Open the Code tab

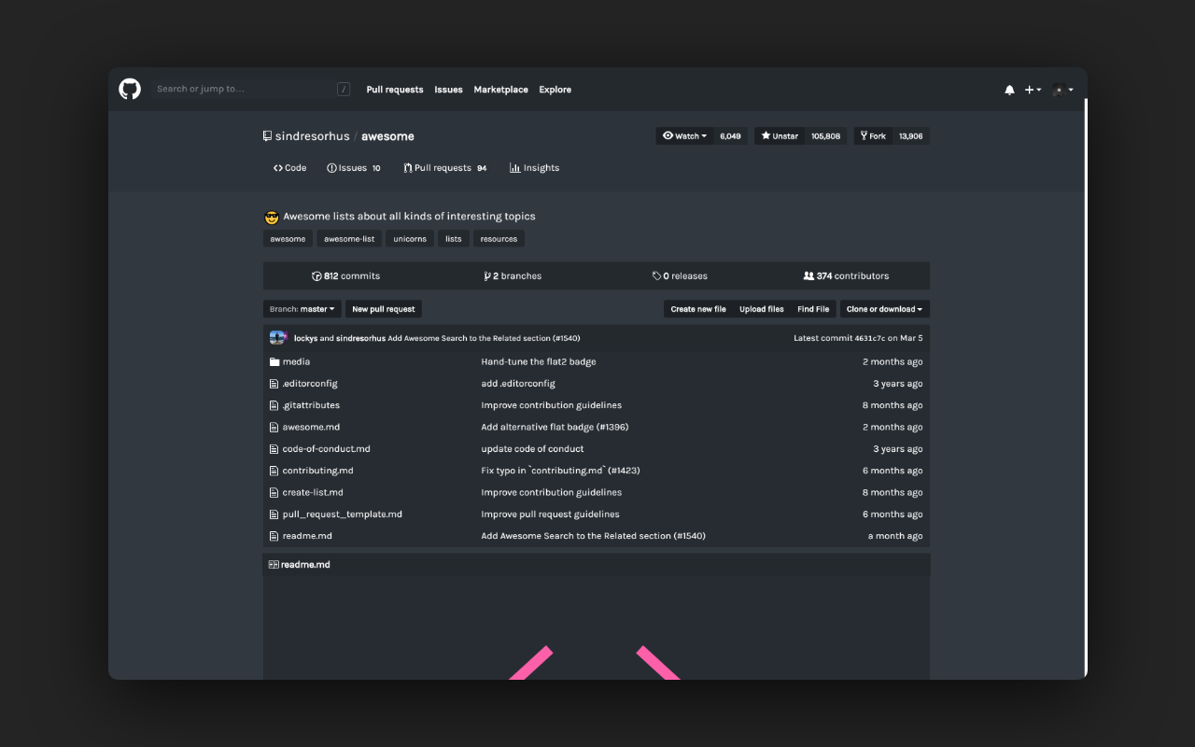[x=289, y=168]
